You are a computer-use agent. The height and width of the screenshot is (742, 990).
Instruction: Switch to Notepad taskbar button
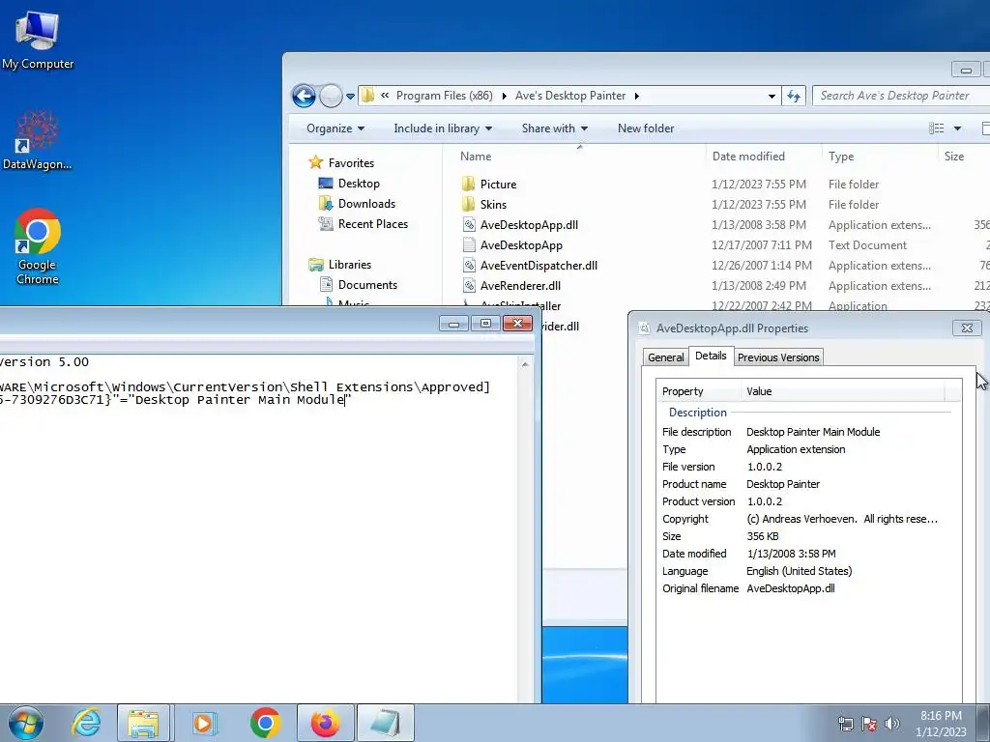pos(385,723)
